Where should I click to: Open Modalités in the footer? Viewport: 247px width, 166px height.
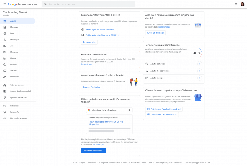[92, 162]
